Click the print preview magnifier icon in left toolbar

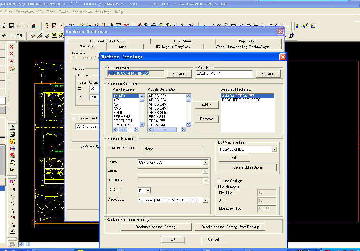coord(12,127)
